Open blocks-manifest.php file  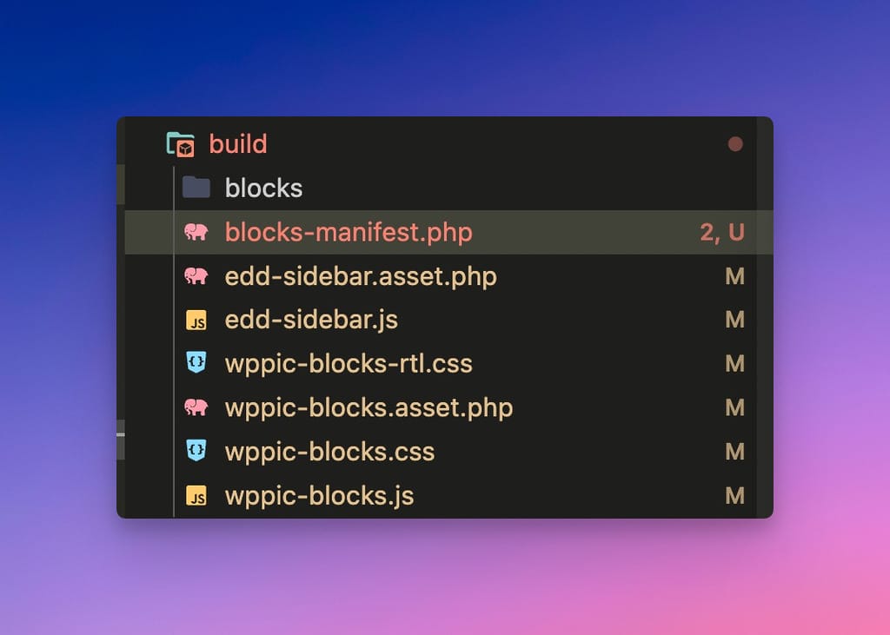[x=349, y=232]
